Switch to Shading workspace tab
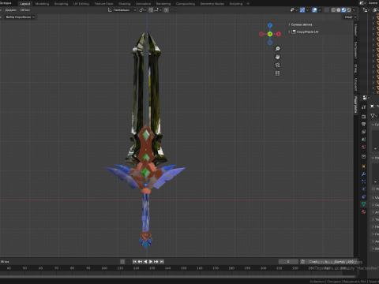379x284 pixels. pyautogui.click(x=125, y=4)
